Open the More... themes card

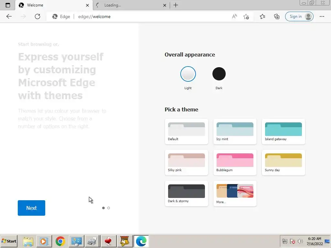(x=235, y=193)
